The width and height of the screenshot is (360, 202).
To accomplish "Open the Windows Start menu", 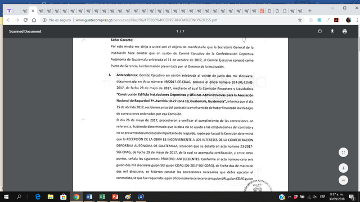I will point(6,197).
